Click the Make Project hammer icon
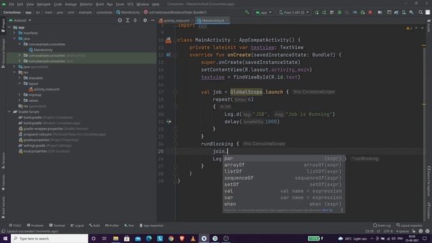 pyautogui.click(x=247, y=12)
